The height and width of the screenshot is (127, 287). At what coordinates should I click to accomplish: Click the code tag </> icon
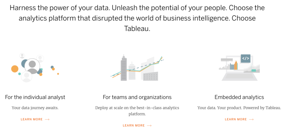click(246, 58)
